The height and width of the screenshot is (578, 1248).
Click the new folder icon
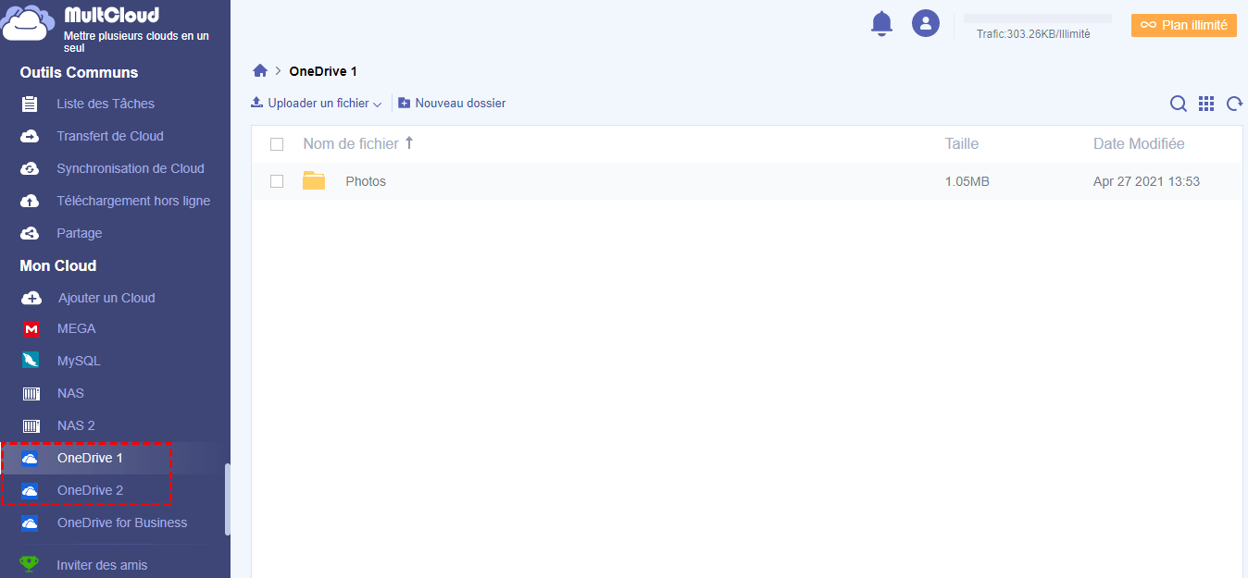click(x=405, y=104)
